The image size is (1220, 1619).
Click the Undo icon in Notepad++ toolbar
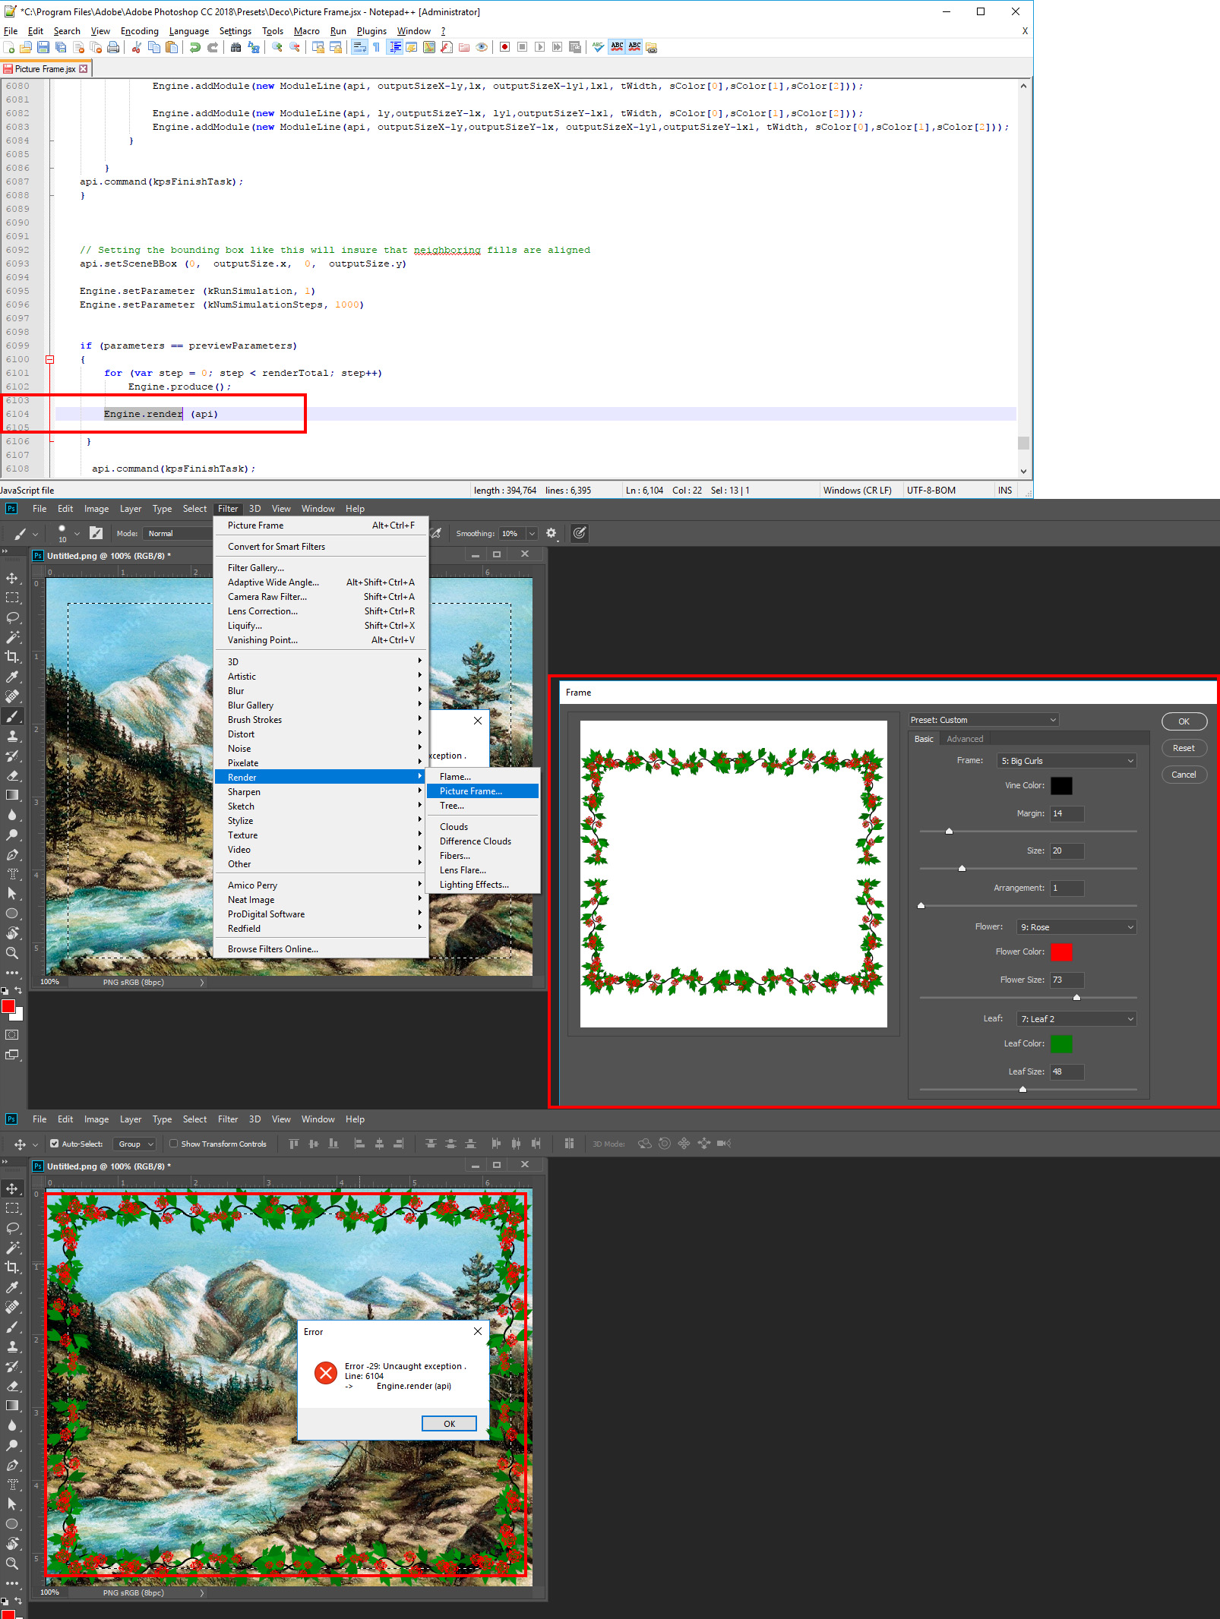click(195, 47)
